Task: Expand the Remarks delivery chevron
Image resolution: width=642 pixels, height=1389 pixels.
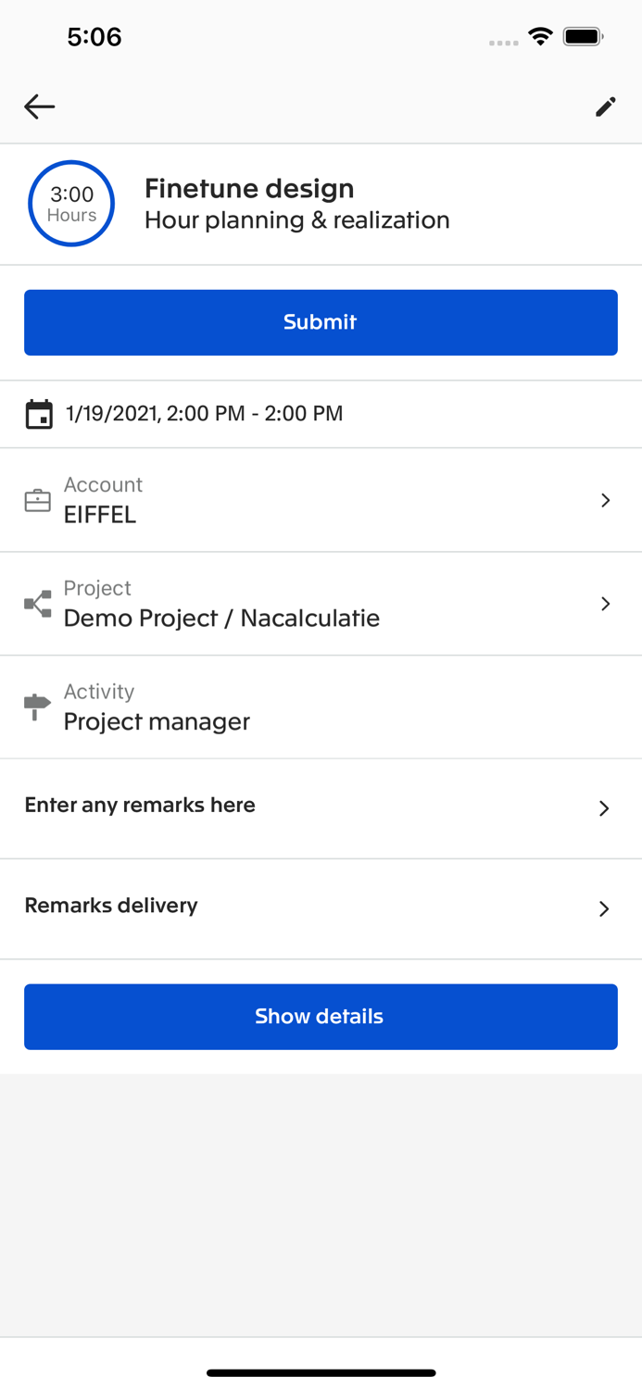Action: click(x=604, y=908)
